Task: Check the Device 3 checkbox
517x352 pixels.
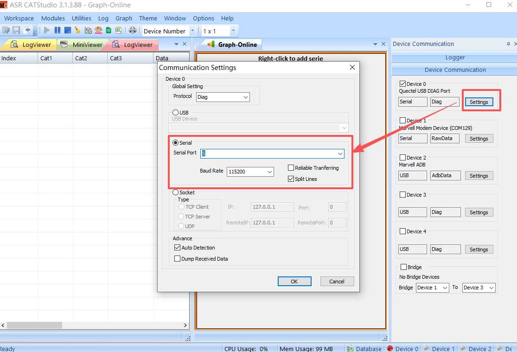Action: 402,195
